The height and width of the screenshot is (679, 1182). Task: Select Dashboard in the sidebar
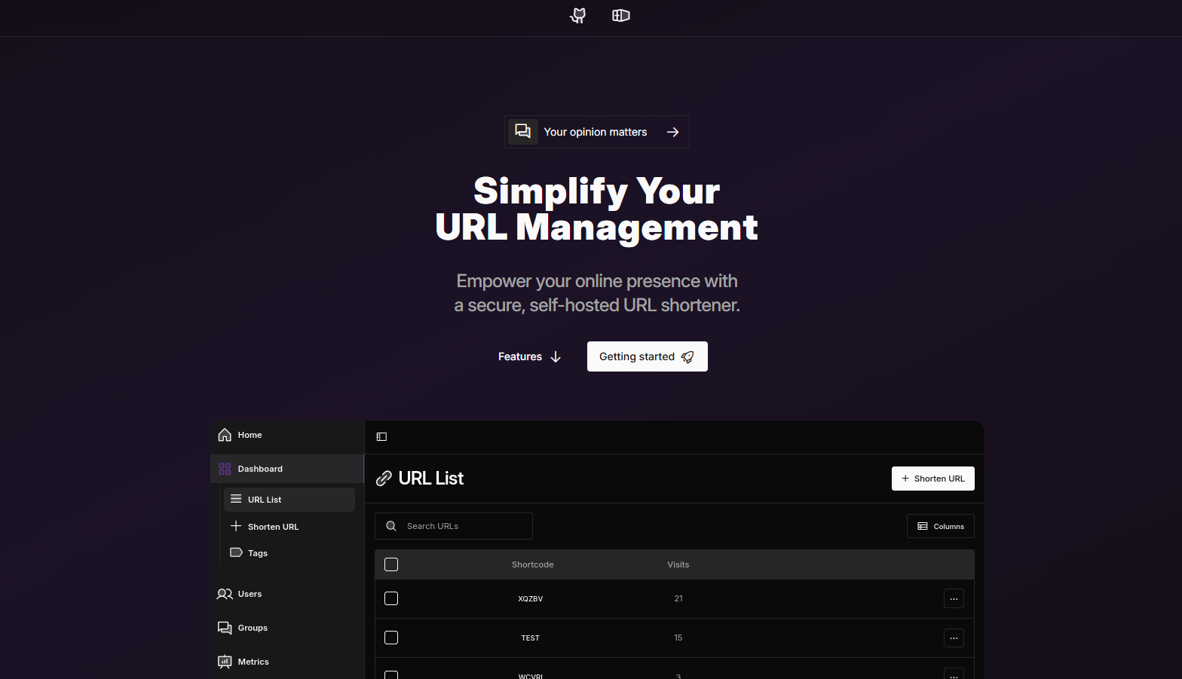pyautogui.click(x=287, y=469)
